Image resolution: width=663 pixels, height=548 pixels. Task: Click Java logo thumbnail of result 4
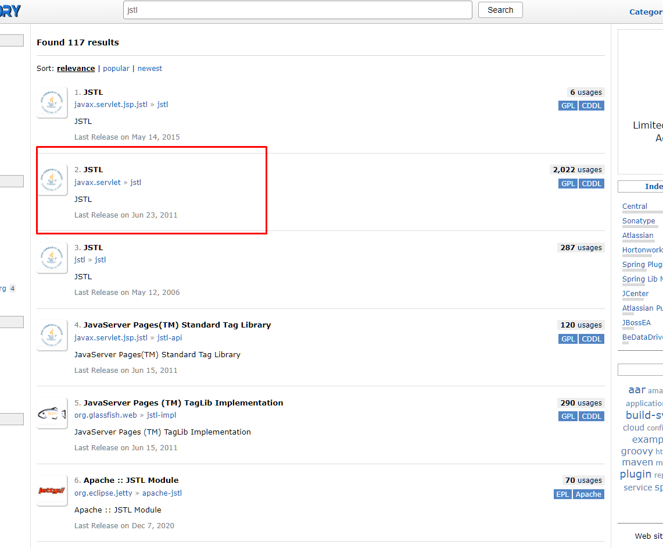click(52, 336)
